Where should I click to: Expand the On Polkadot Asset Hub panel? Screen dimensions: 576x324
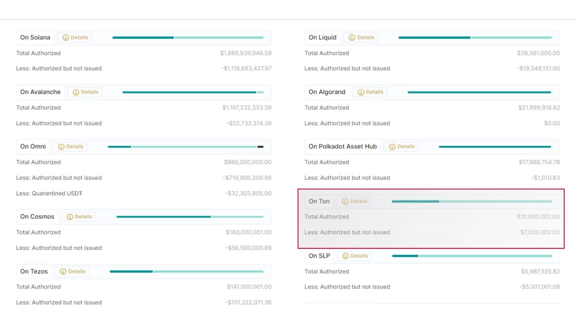click(x=342, y=147)
